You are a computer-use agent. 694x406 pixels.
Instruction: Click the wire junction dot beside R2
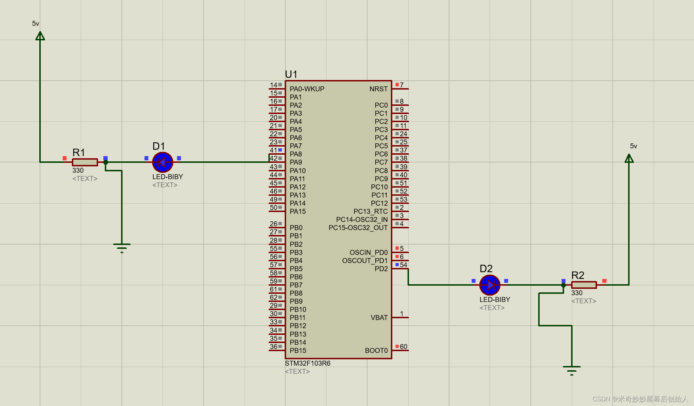click(563, 285)
